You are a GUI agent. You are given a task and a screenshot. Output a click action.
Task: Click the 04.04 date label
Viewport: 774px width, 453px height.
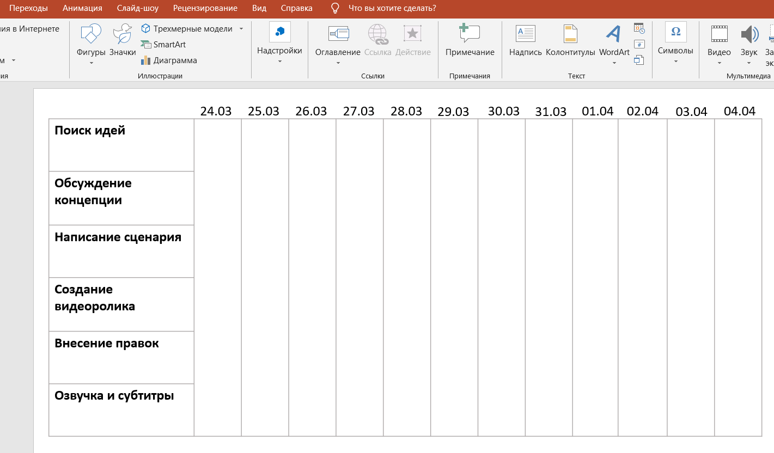tap(740, 112)
